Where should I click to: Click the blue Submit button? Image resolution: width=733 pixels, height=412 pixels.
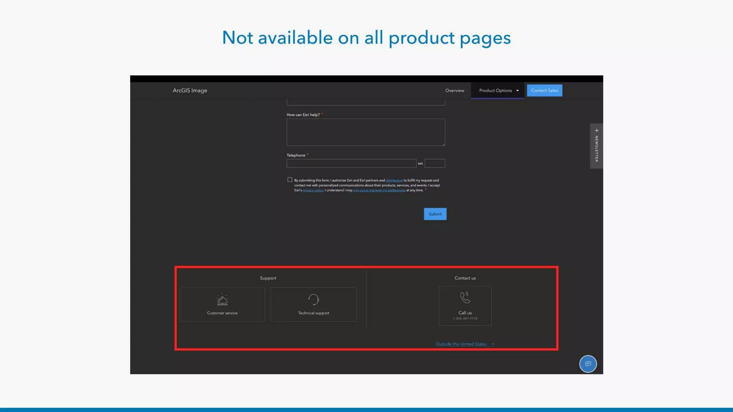tap(435, 214)
